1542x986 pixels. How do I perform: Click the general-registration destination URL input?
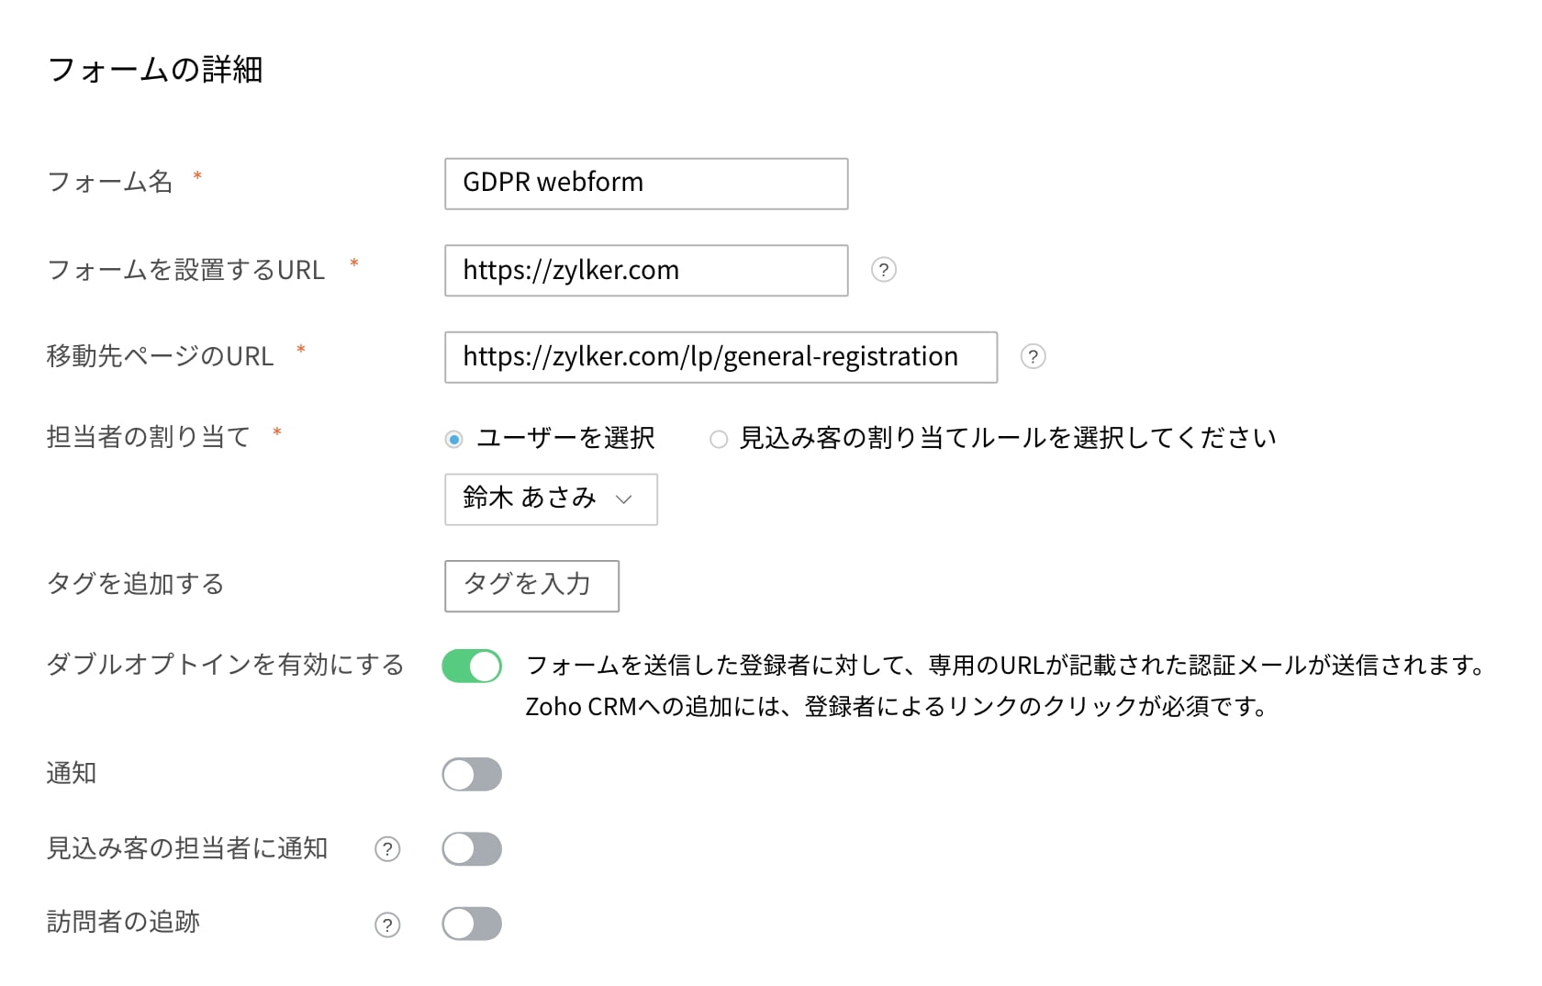pos(721,357)
